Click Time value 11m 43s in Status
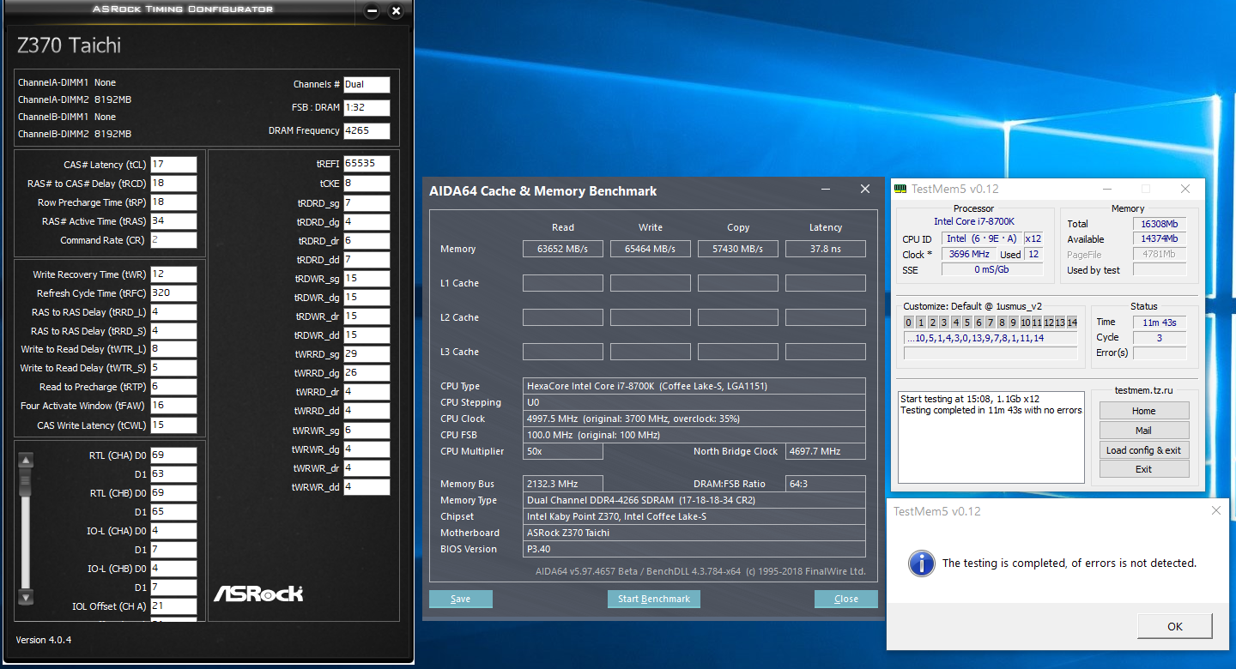 (1160, 322)
